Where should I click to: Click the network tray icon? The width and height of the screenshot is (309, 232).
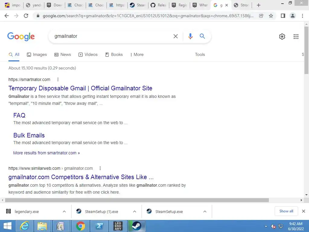point(281,226)
